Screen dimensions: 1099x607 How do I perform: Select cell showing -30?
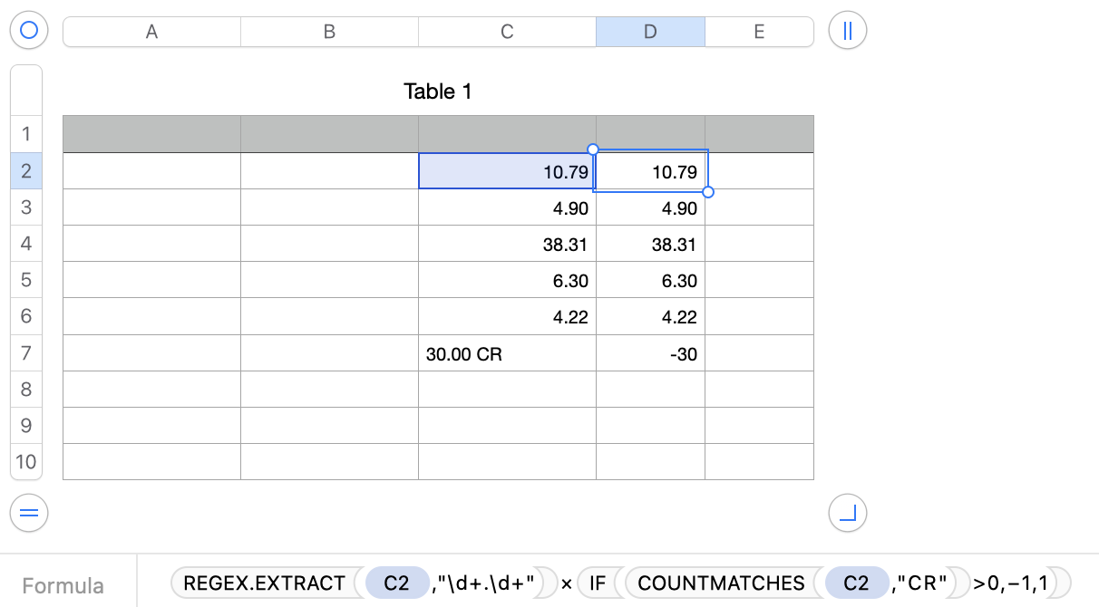(x=650, y=354)
